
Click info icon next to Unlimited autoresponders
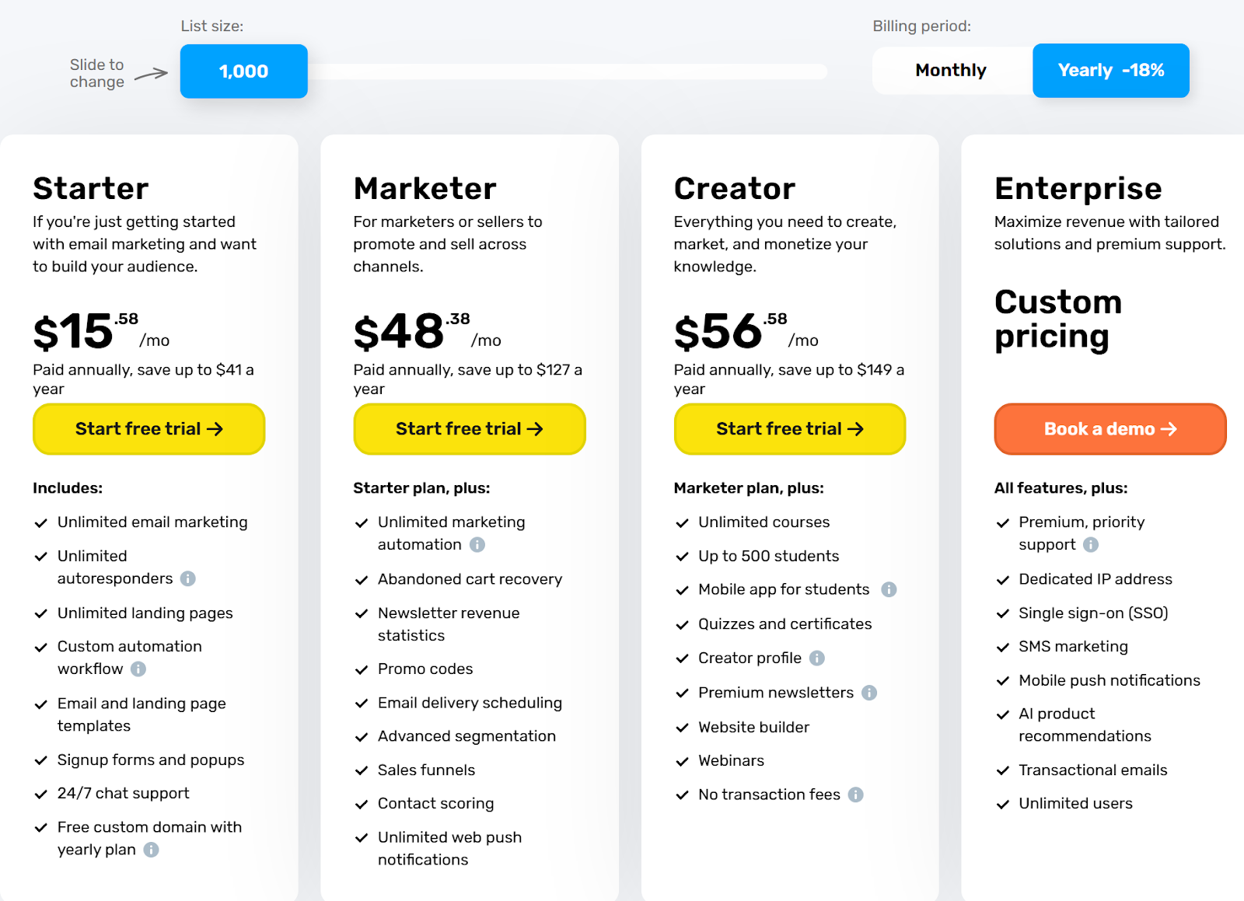tap(189, 578)
